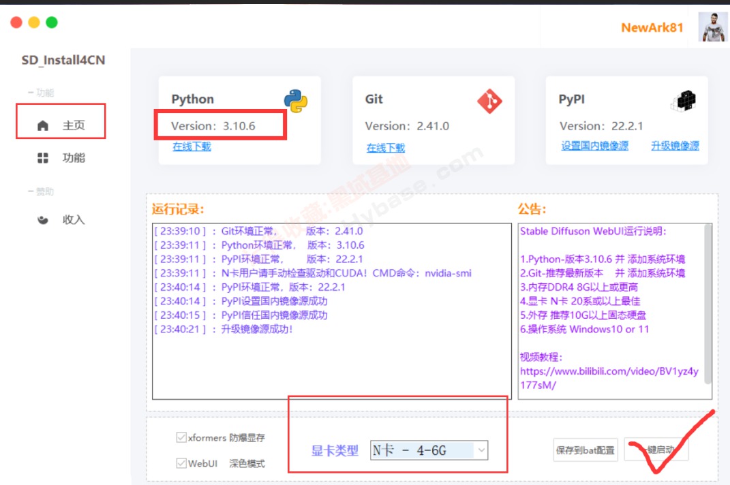This screenshot has width=730, height=485.
Task: Click log line 'Python环境正常'
Action: pyautogui.click(x=259, y=245)
